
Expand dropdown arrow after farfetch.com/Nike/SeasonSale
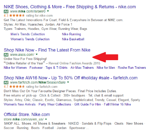pos(68,82)
